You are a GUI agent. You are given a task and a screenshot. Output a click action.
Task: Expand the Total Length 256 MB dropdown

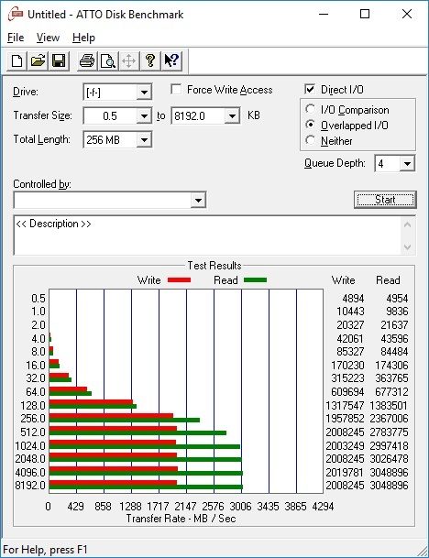144,139
